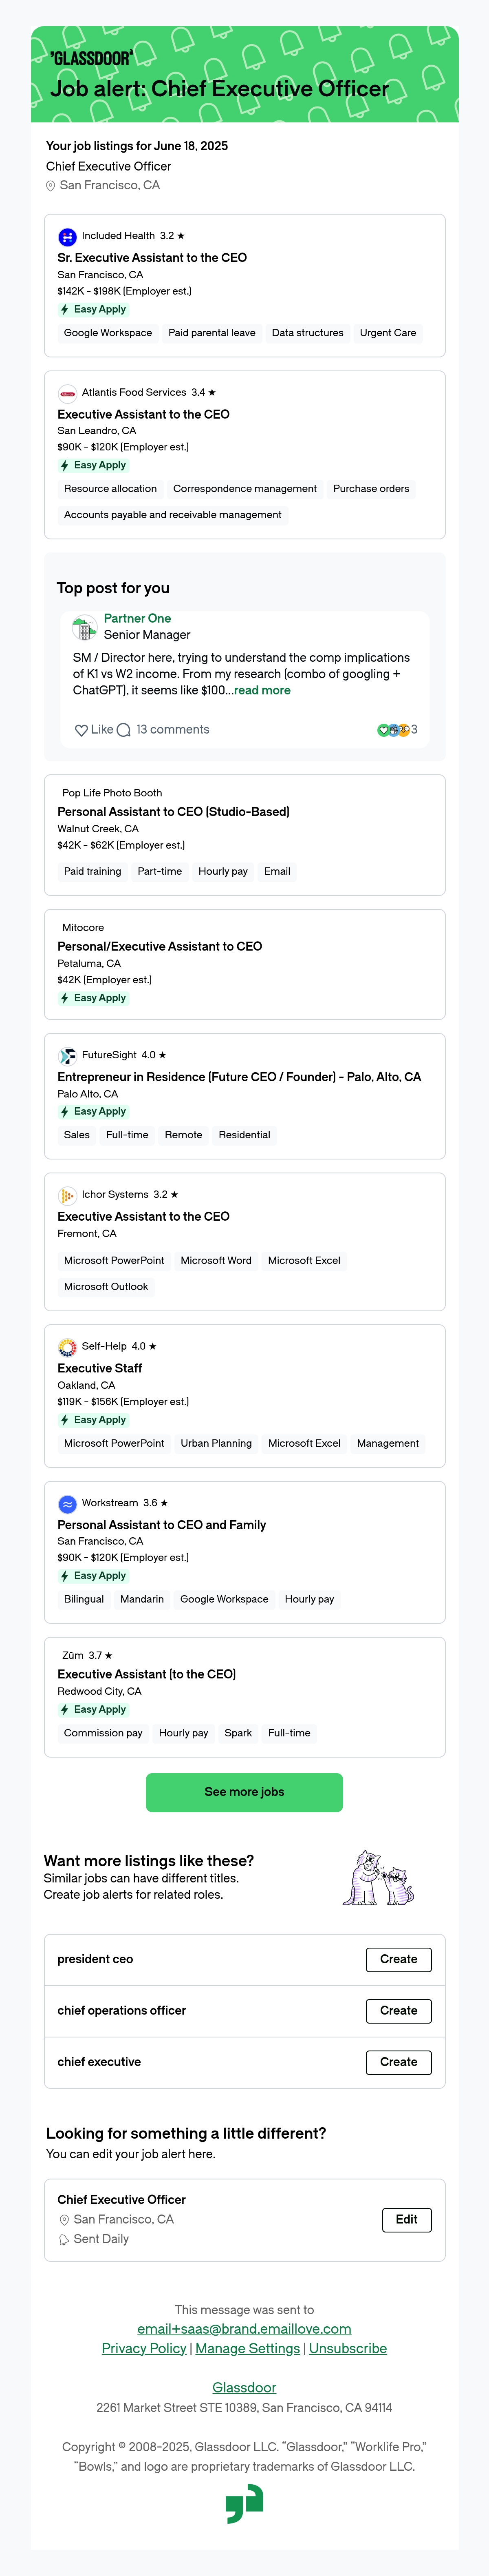
Task: Click the See more jobs button
Action: (244, 1792)
